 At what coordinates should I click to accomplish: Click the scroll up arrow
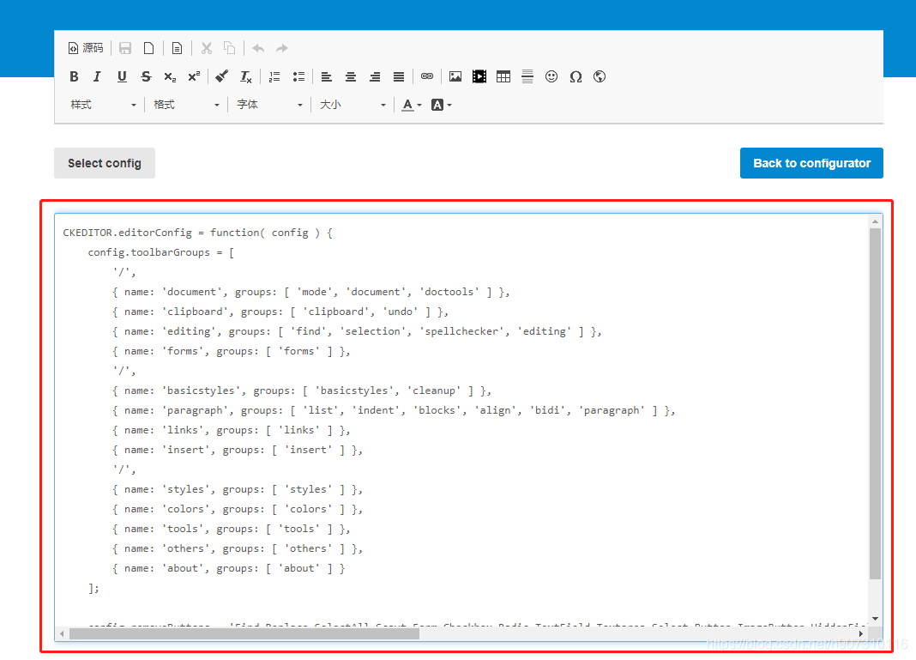[x=875, y=221]
